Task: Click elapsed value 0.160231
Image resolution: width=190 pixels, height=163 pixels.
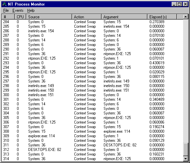Action: (157, 154)
